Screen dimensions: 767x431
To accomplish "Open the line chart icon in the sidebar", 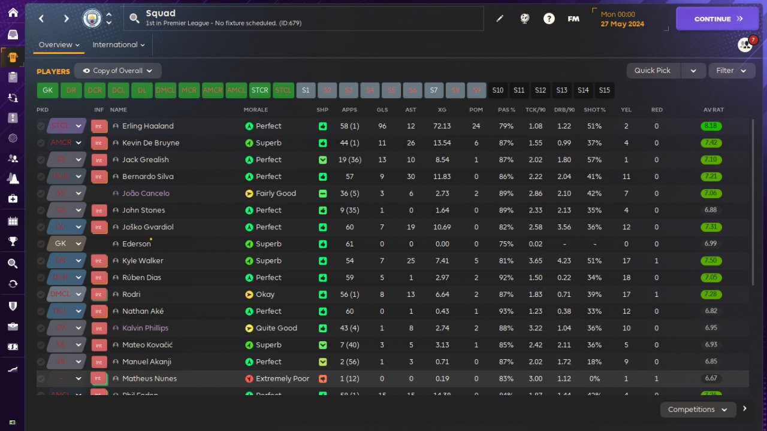I will click(13, 369).
